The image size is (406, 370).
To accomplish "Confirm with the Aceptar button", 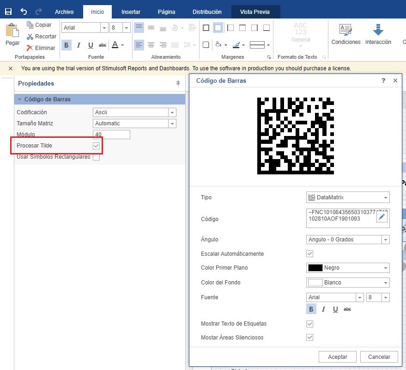I will click(338, 357).
